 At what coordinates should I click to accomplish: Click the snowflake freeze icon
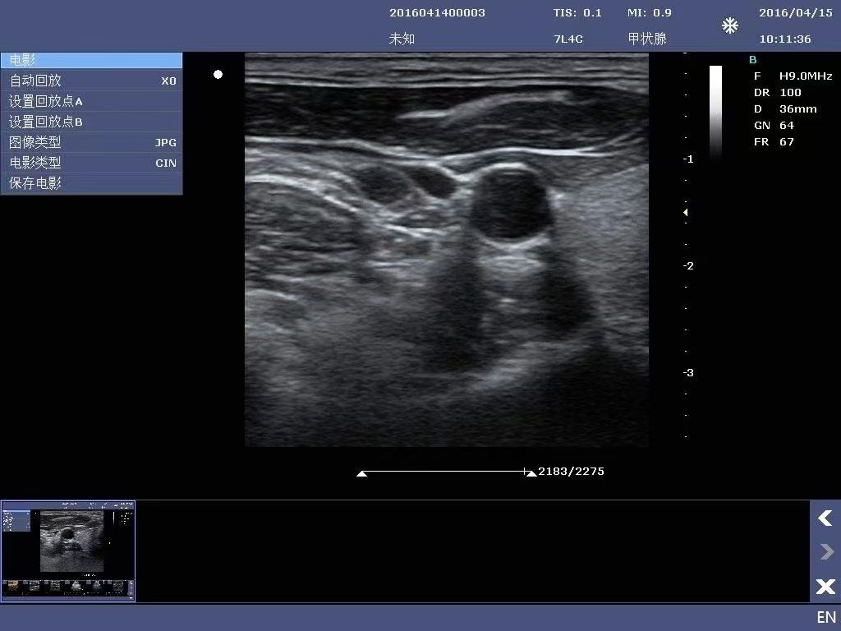729,25
